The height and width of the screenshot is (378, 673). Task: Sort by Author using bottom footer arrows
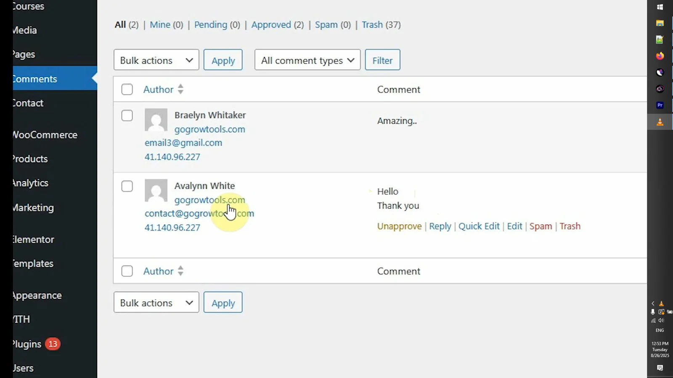pos(180,271)
